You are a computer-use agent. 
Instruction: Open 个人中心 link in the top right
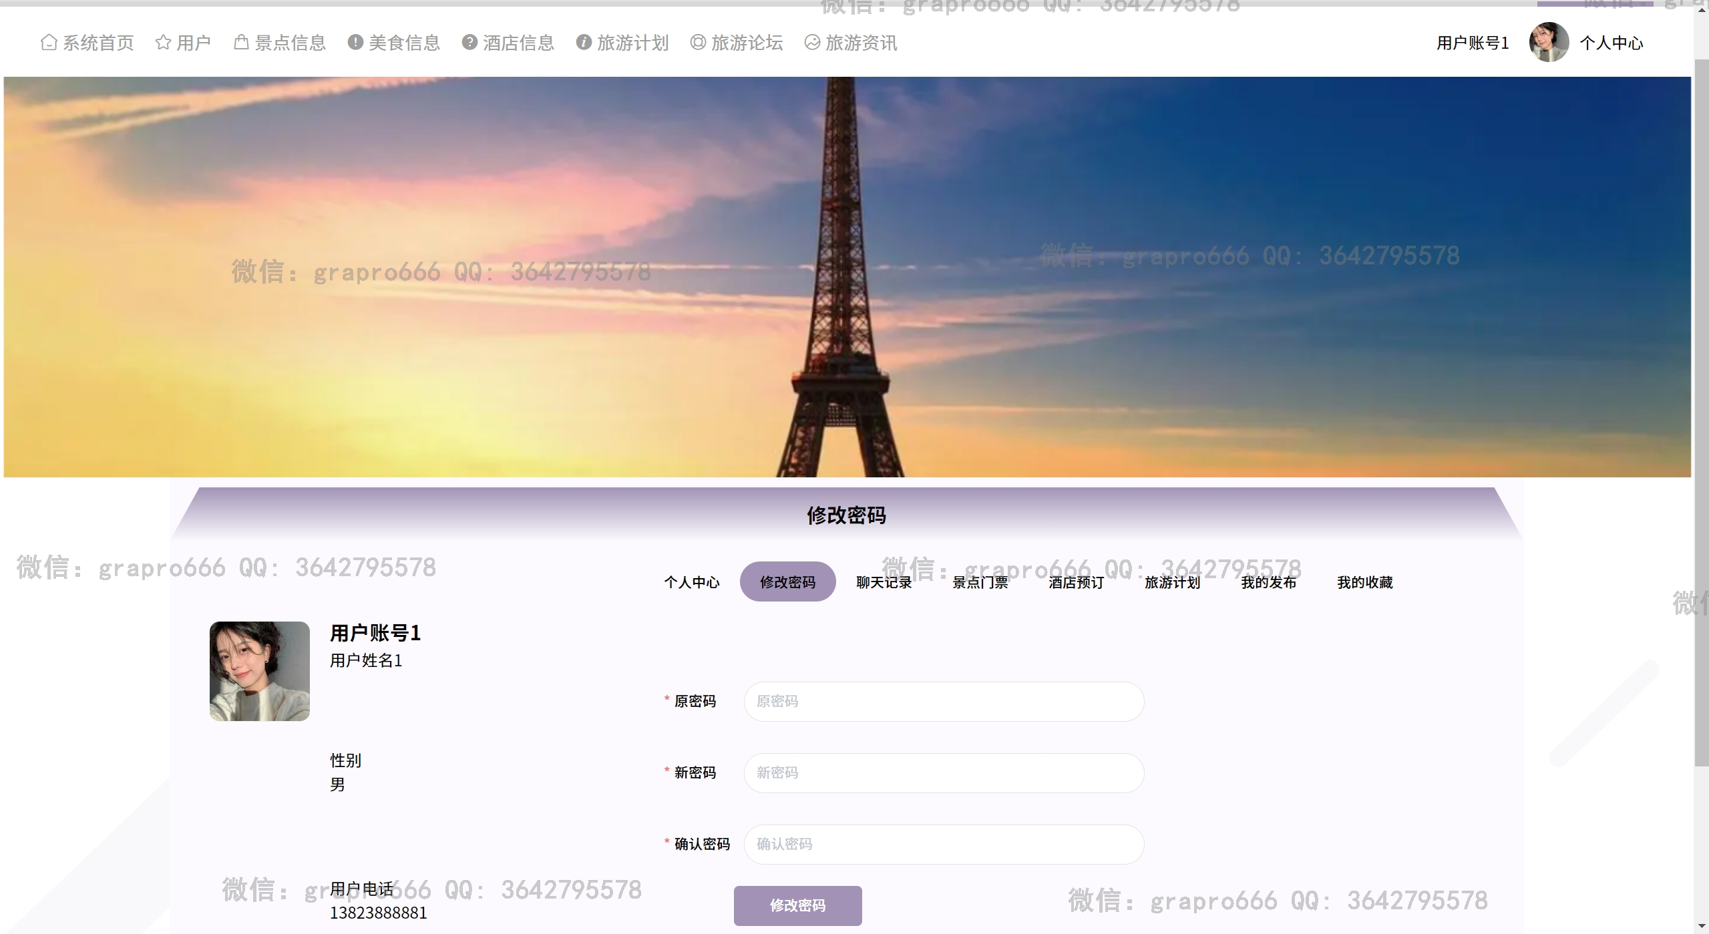click(1611, 43)
